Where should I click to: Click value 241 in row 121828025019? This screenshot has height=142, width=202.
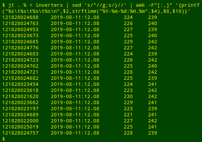tap(153, 127)
